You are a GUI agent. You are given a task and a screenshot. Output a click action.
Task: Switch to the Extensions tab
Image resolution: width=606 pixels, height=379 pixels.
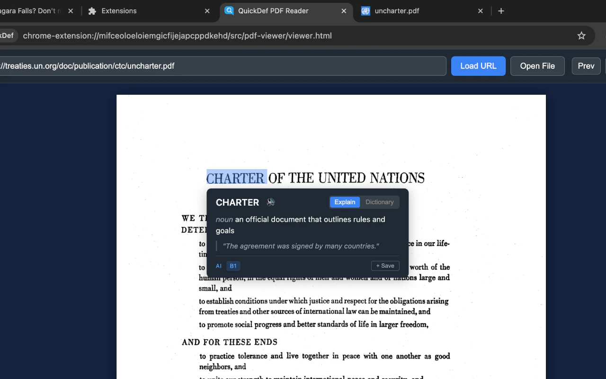click(150, 11)
